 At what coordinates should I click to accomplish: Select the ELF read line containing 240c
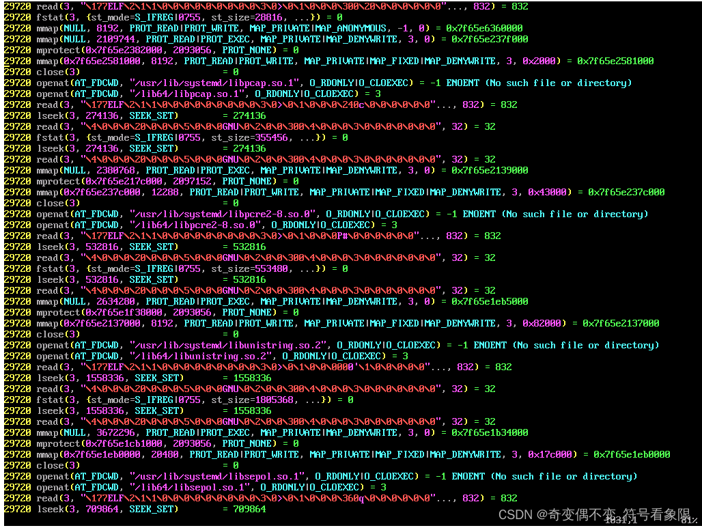pyautogui.click(x=261, y=105)
